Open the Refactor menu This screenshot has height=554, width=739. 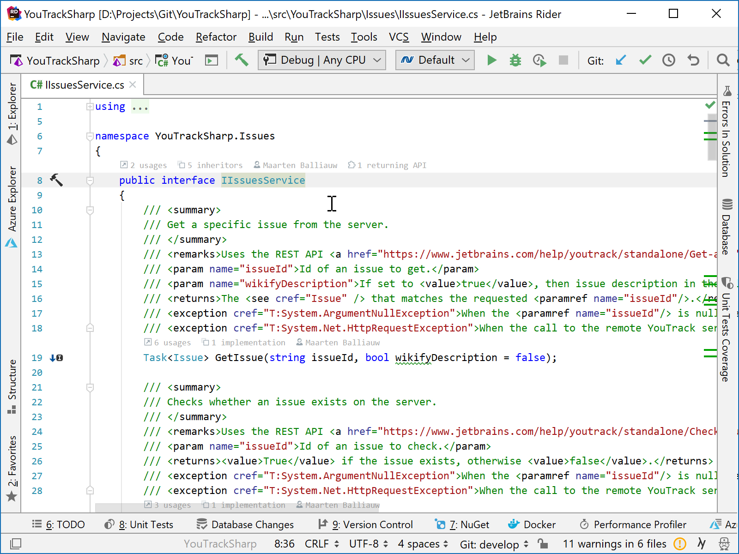[x=216, y=37]
